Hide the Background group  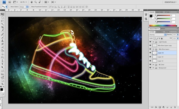coord(150,68)
